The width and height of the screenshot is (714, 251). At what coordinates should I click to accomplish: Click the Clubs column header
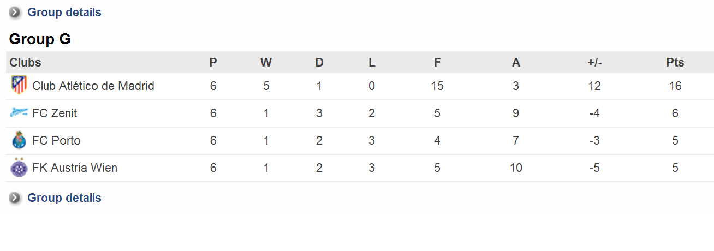point(25,62)
